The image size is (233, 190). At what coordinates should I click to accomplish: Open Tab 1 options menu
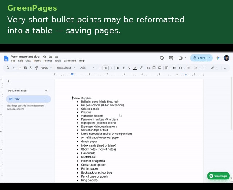click(x=46, y=99)
